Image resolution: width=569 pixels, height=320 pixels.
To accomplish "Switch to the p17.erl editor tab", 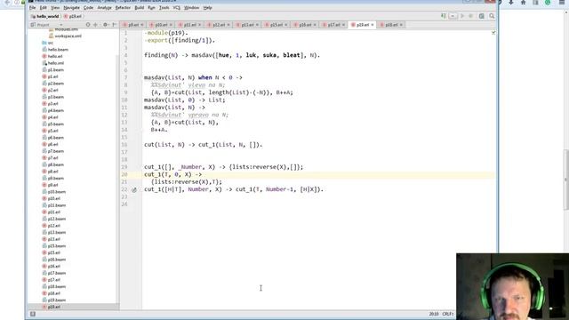I will coord(334,25).
